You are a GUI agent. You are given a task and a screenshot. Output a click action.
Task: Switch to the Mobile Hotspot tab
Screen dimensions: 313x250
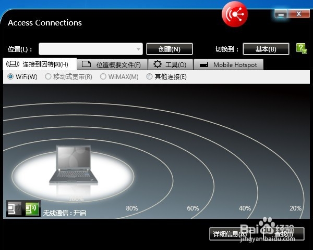[228, 64]
